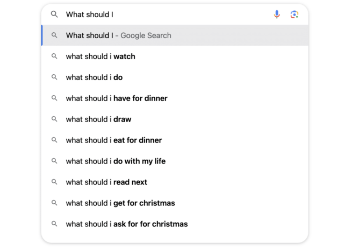The height and width of the screenshot is (250, 344).
Task: Choose suggestion 'what should i watch'
Action: (x=175, y=56)
